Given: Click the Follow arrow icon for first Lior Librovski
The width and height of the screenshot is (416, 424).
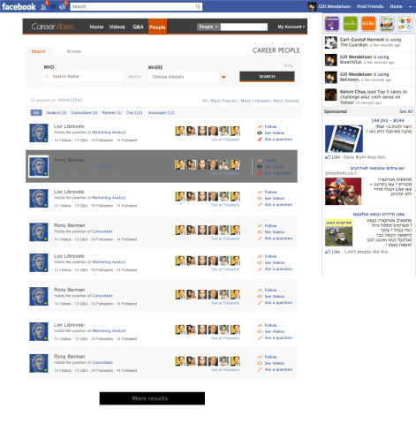Looking at the screenshot, I should pyautogui.click(x=260, y=126).
